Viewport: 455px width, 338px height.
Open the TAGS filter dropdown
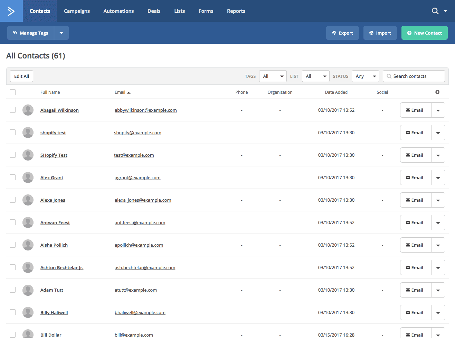pos(273,76)
